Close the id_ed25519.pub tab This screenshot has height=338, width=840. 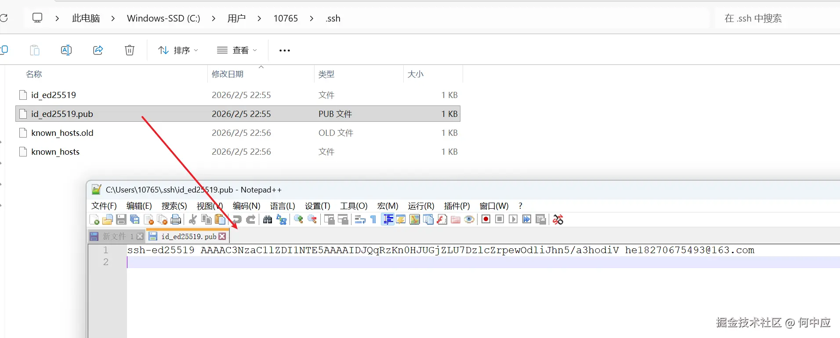tap(222, 236)
